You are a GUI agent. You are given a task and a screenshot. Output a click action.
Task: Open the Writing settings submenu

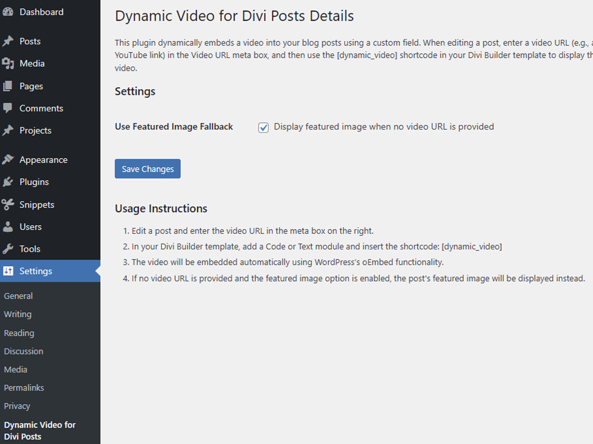[x=18, y=314]
